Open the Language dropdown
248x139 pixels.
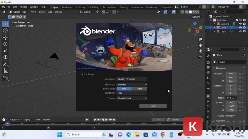tap(132, 79)
